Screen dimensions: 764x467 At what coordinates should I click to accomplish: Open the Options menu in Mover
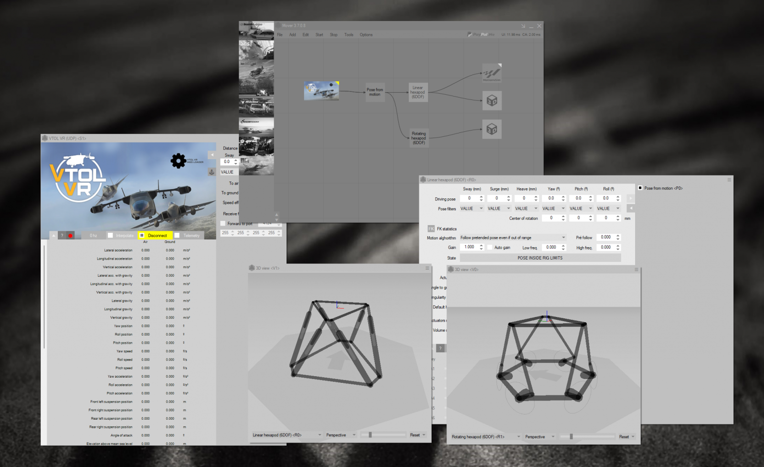366,34
